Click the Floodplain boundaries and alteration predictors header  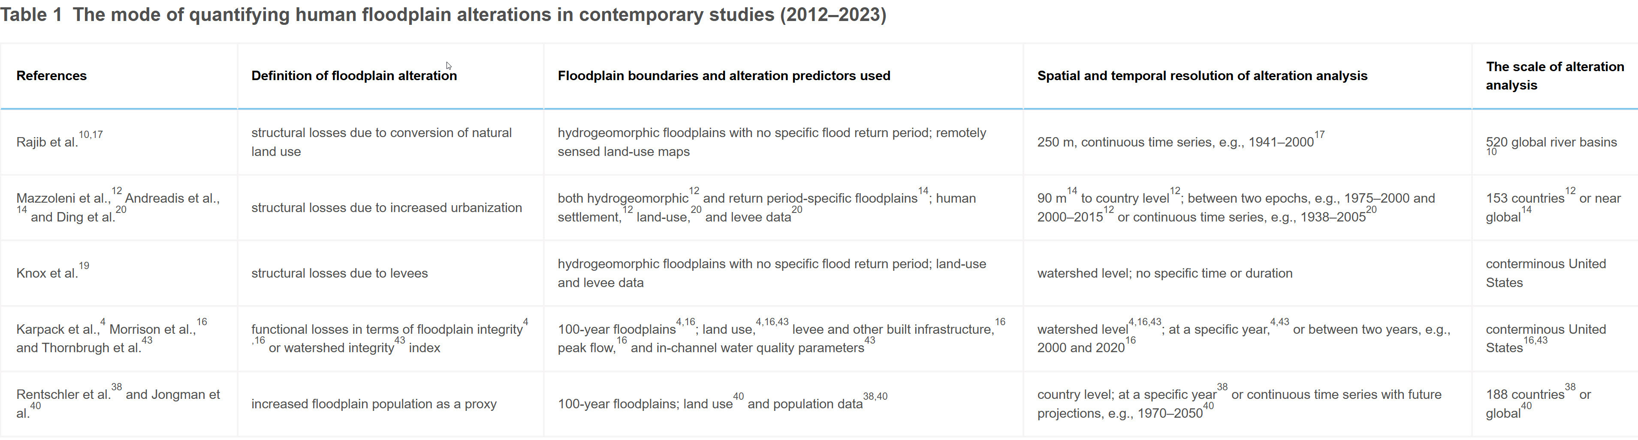click(724, 75)
